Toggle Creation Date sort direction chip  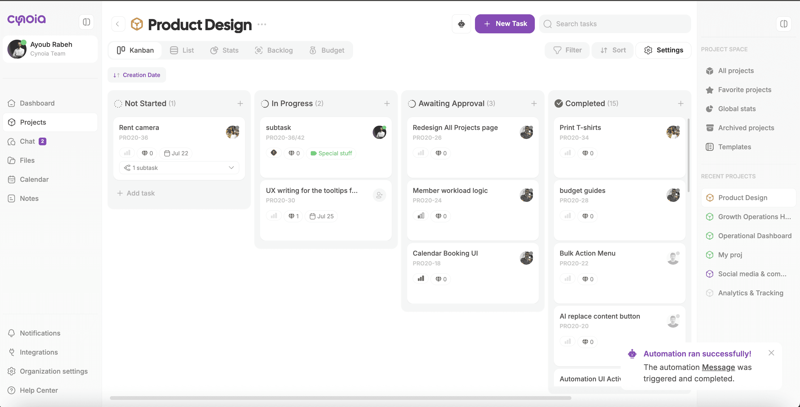(x=137, y=75)
